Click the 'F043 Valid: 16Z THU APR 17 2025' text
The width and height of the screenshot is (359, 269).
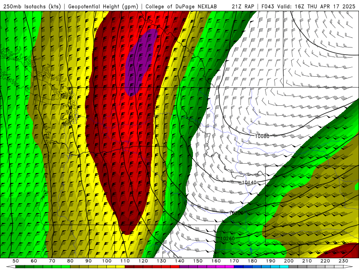click(x=308, y=6)
